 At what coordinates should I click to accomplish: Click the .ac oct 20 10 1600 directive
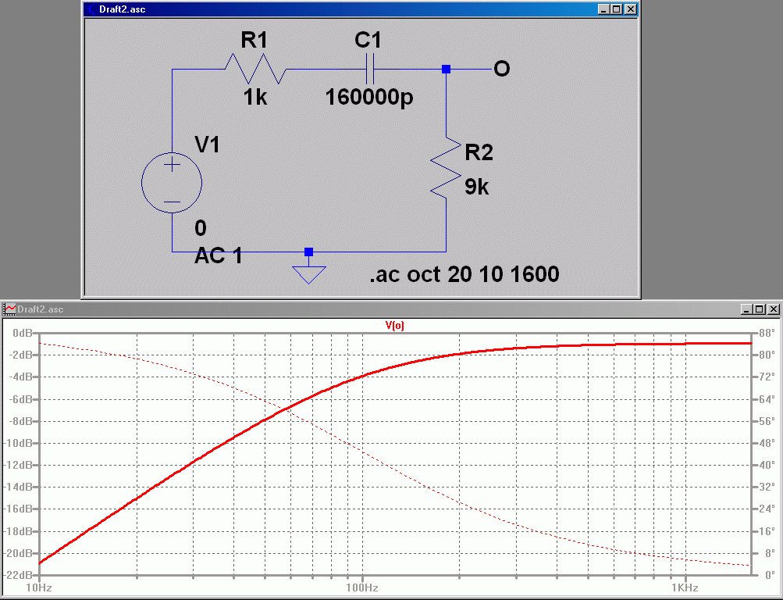point(464,274)
